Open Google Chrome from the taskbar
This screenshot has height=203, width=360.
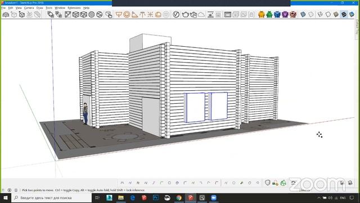(179, 198)
